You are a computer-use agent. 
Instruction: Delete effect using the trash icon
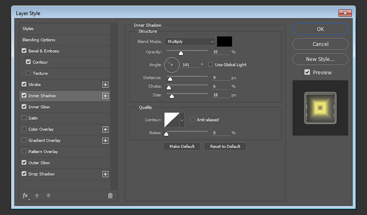click(110, 196)
